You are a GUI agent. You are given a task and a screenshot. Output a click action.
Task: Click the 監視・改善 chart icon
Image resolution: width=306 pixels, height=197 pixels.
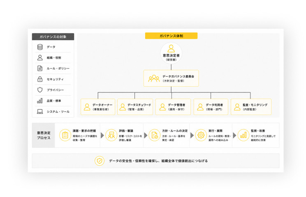pos(243,135)
